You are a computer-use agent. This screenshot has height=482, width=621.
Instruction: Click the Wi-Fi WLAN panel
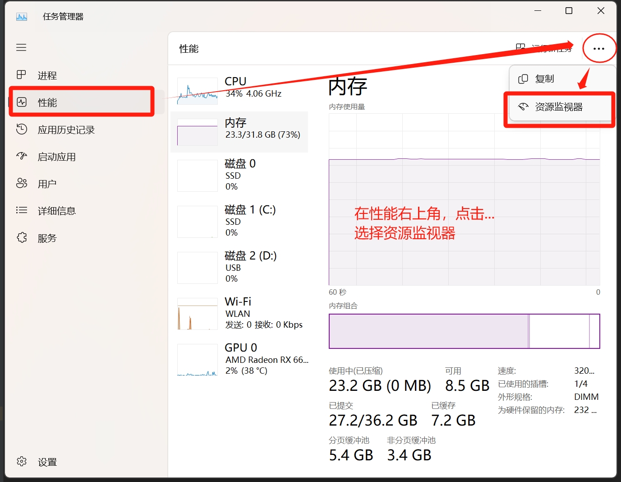239,313
